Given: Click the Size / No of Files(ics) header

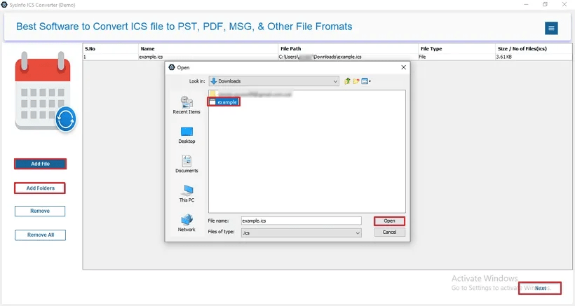Looking at the screenshot, I should pyautogui.click(x=533, y=49).
